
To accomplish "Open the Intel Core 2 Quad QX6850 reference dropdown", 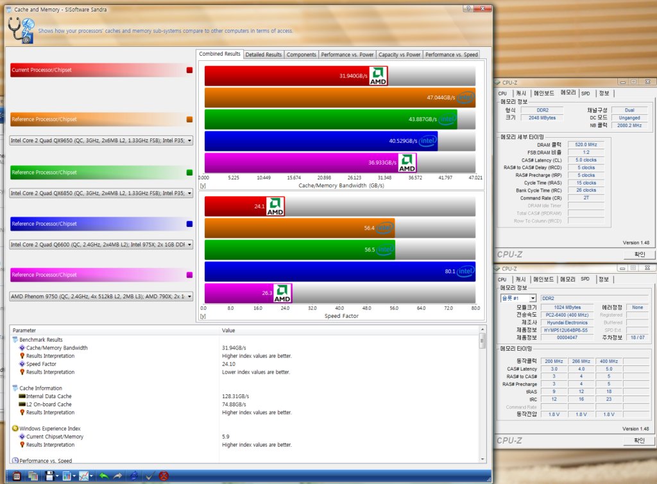I will pyautogui.click(x=101, y=193).
